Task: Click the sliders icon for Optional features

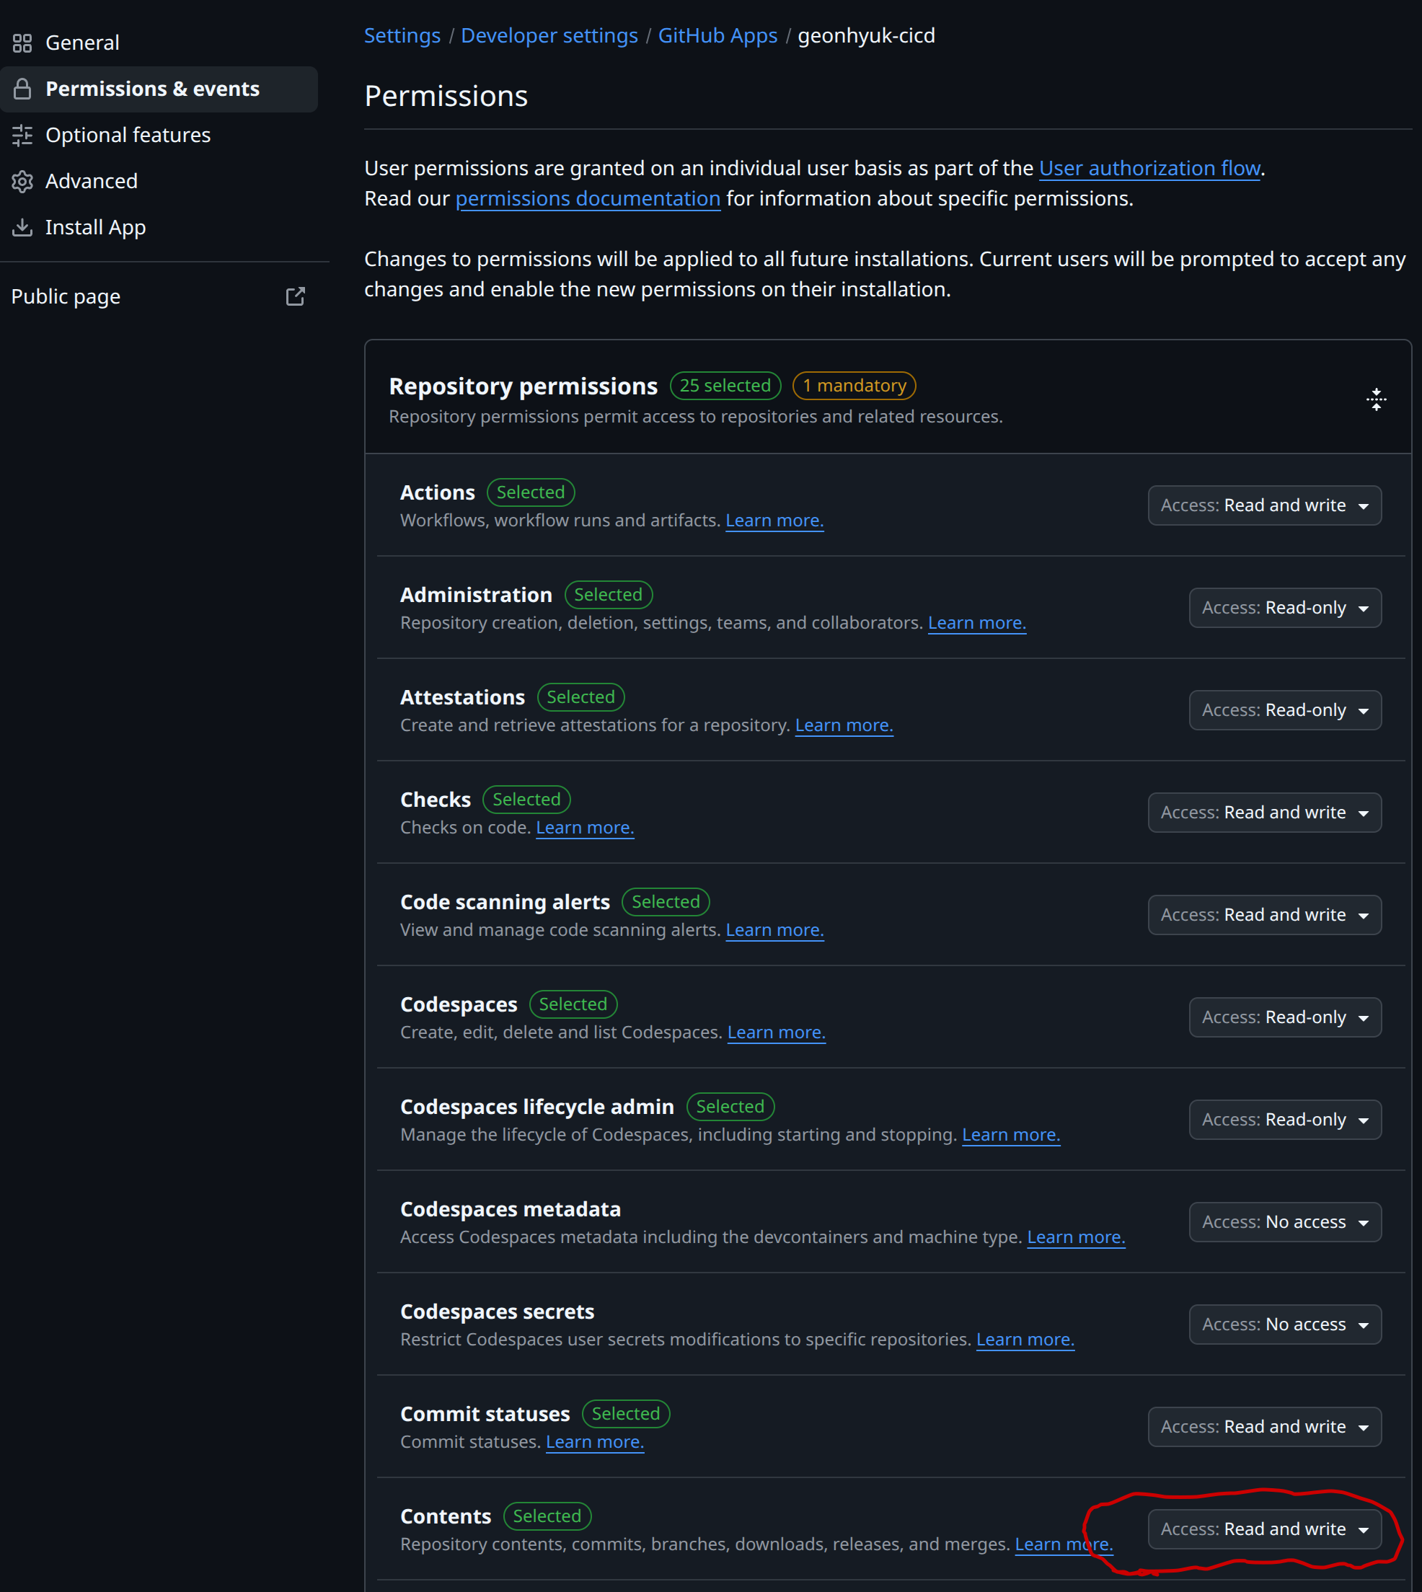Action: (x=22, y=135)
